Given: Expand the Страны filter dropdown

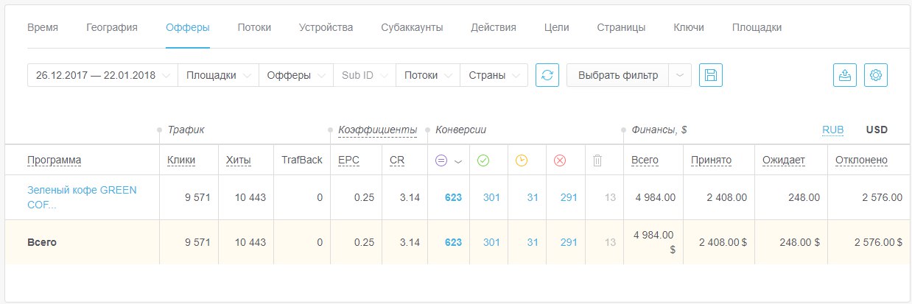Looking at the screenshot, I should [494, 75].
